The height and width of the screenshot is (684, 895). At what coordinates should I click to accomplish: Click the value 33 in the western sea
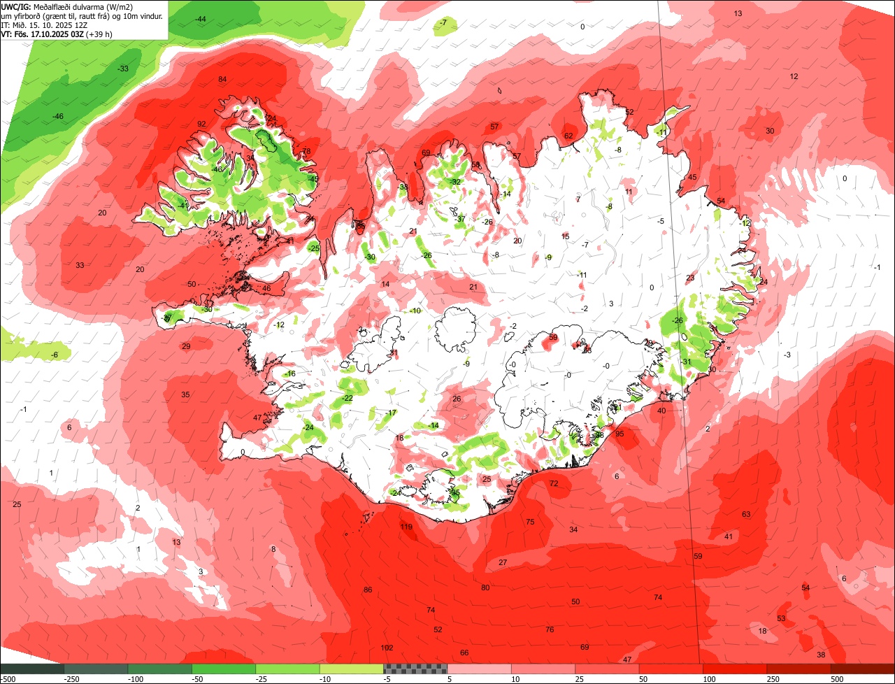[x=80, y=265]
